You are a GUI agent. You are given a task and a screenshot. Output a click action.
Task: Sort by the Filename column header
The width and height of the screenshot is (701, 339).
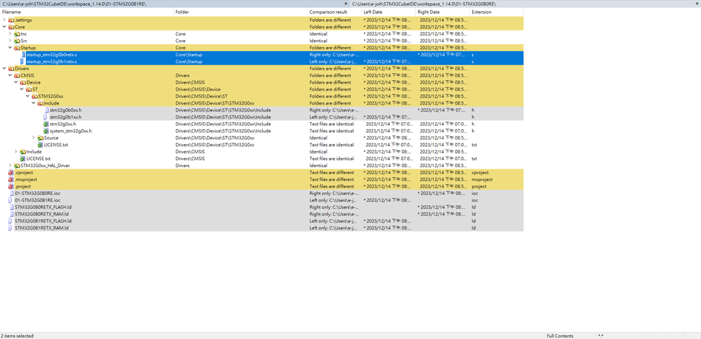click(x=86, y=12)
